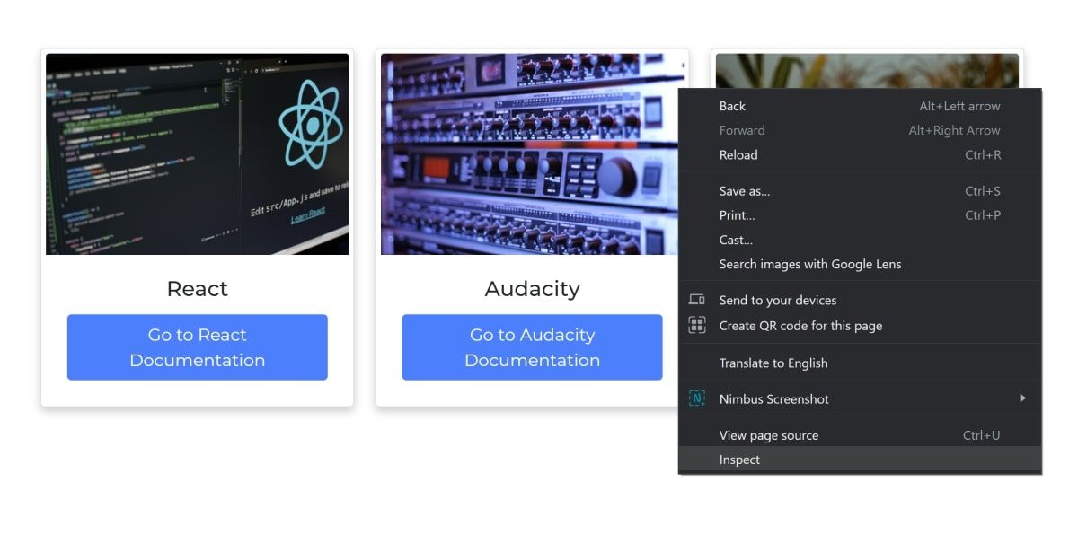
Task: Click the Send to your devices icon
Action: (x=696, y=300)
